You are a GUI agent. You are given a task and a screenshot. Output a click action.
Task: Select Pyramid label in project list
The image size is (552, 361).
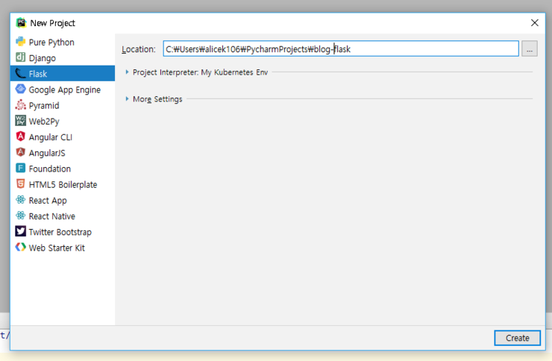pyautogui.click(x=44, y=106)
